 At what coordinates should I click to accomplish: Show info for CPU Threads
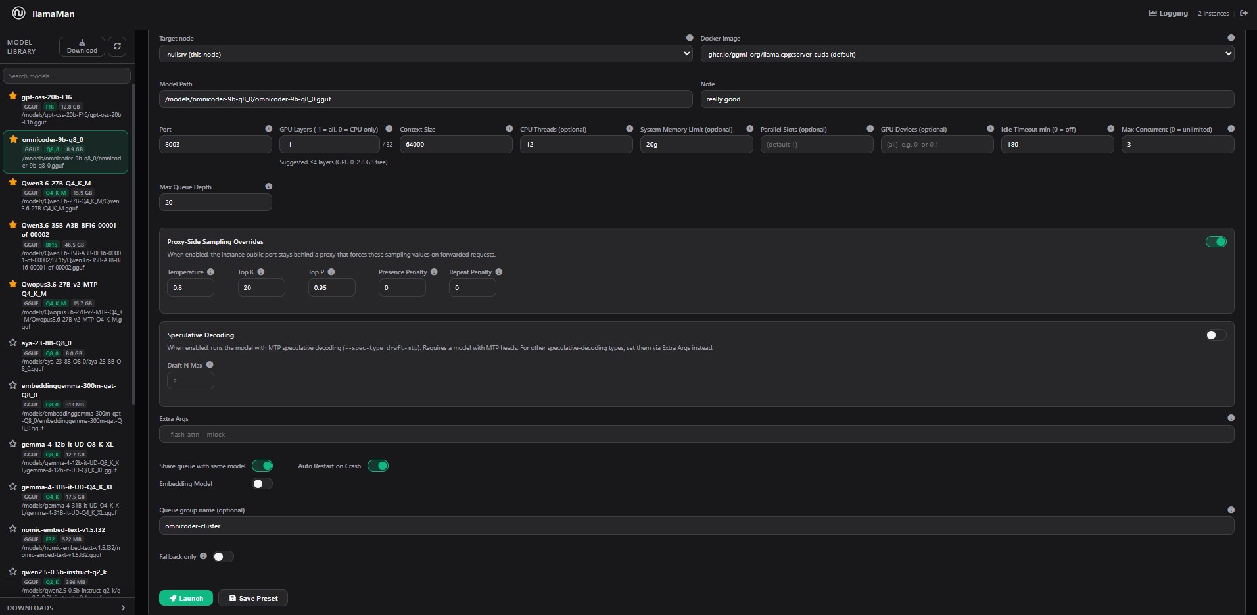[629, 128]
